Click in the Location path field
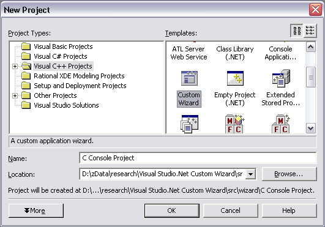Viewport: 325px width, 227px height. coord(163,174)
